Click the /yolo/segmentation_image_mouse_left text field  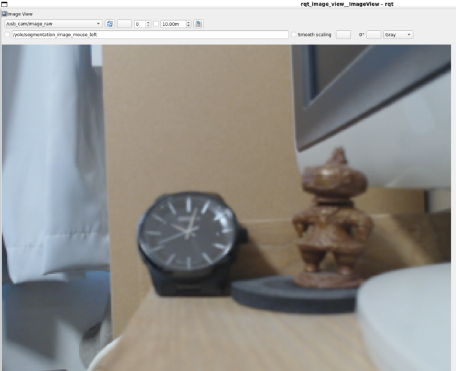coord(148,35)
